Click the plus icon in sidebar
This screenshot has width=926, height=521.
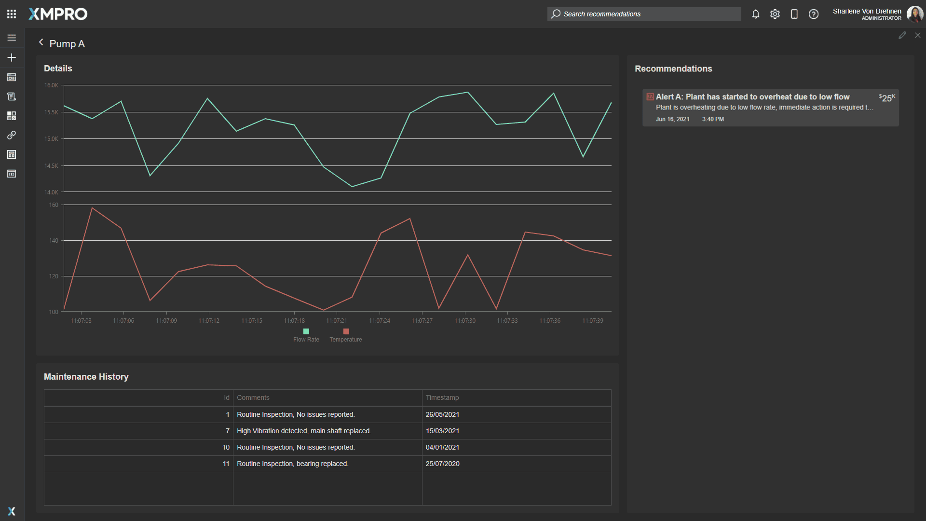tap(12, 57)
